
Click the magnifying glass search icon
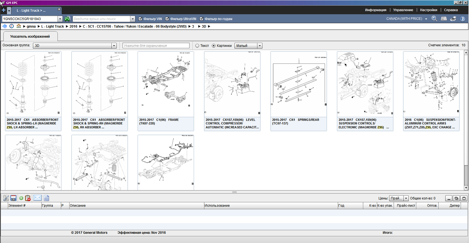434,19
